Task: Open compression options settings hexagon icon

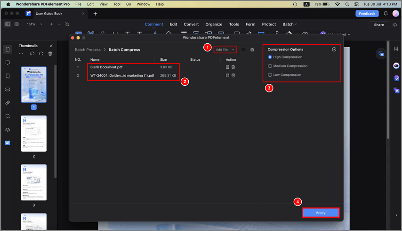Action: tap(334, 49)
